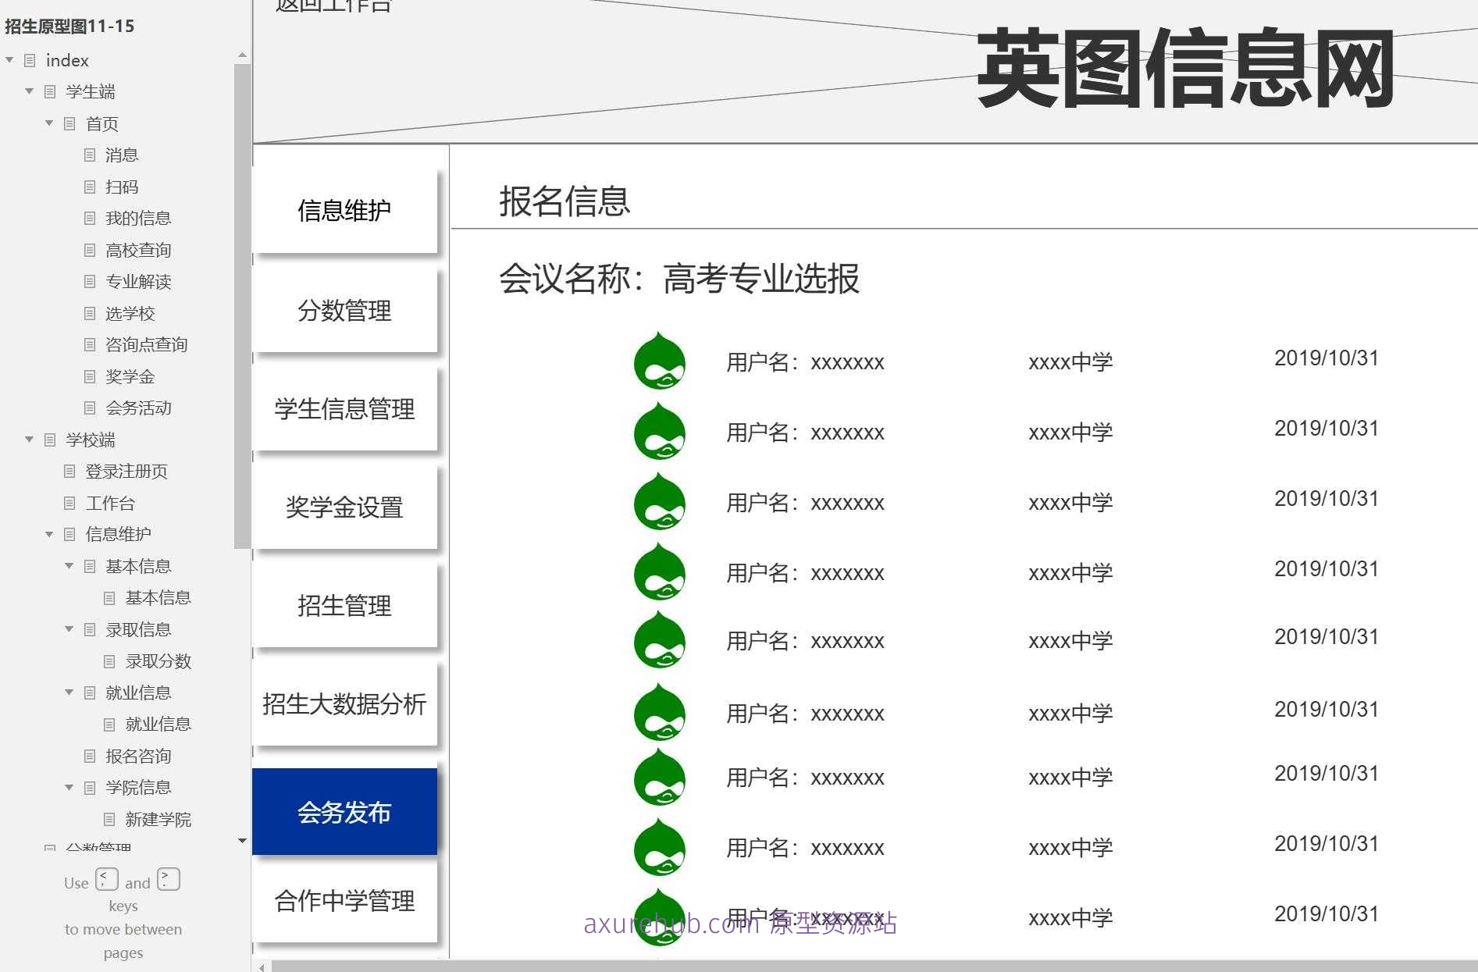Image resolution: width=1478 pixels, height=972 pixels.
Task: Select the 分数管理 navigation item
Action: (x=345, y=311)
